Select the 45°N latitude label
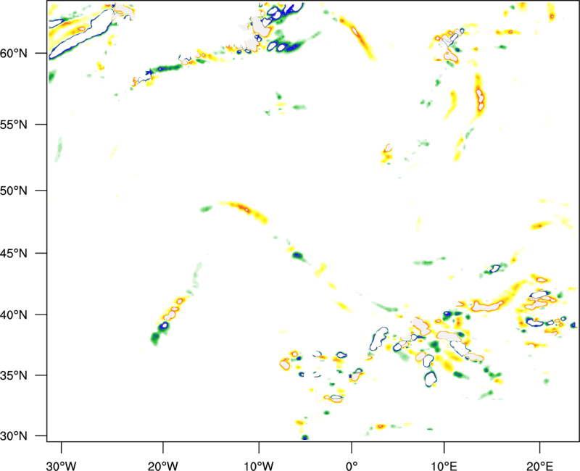The height and width of the screenshot is (471, 580). tap(14, 254)
